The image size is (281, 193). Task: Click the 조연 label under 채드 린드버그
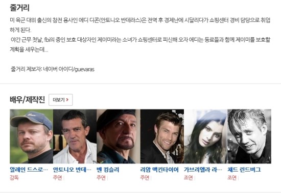click(232, 178)
